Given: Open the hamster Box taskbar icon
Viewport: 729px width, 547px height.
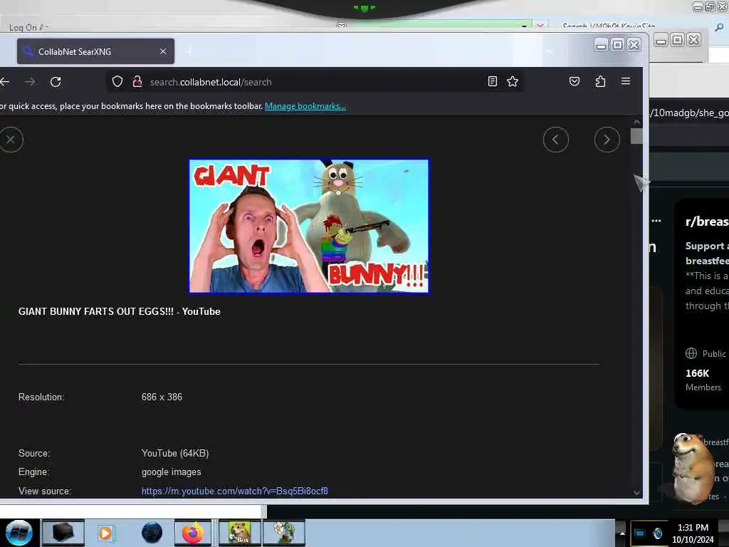Looking at the screenshot, I should point(239,533).
